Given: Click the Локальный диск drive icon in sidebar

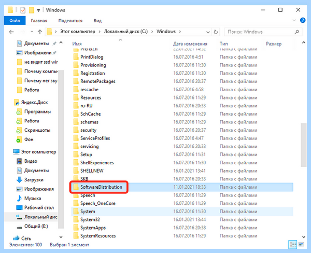Looking at the screenshot, I should pyautogui.click(x=19, y=217).
